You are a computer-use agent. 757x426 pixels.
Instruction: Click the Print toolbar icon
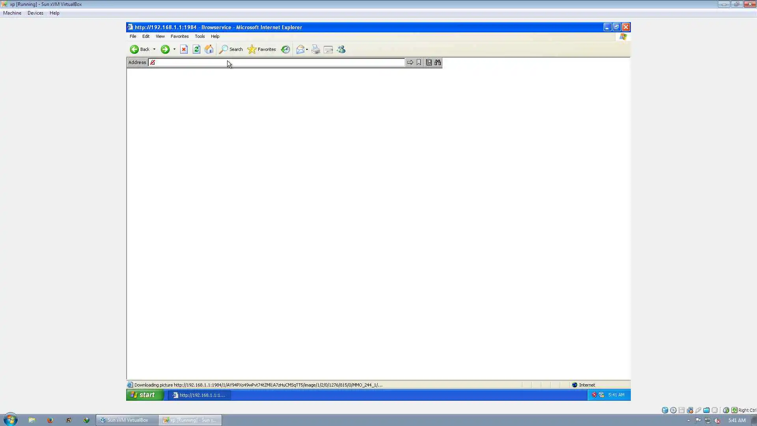pyautogui.click(x=315, y=49)
